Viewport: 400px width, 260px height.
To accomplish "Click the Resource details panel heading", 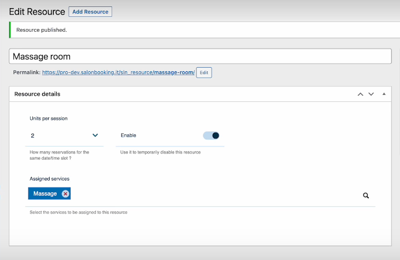I will point(38,94).
